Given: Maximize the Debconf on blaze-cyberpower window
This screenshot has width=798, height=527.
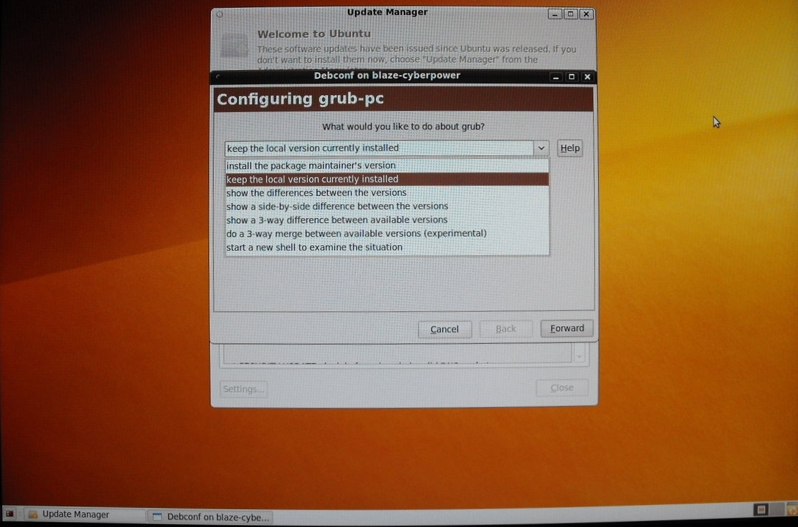Looking at the screenshot, I should [x=572, y=77].
